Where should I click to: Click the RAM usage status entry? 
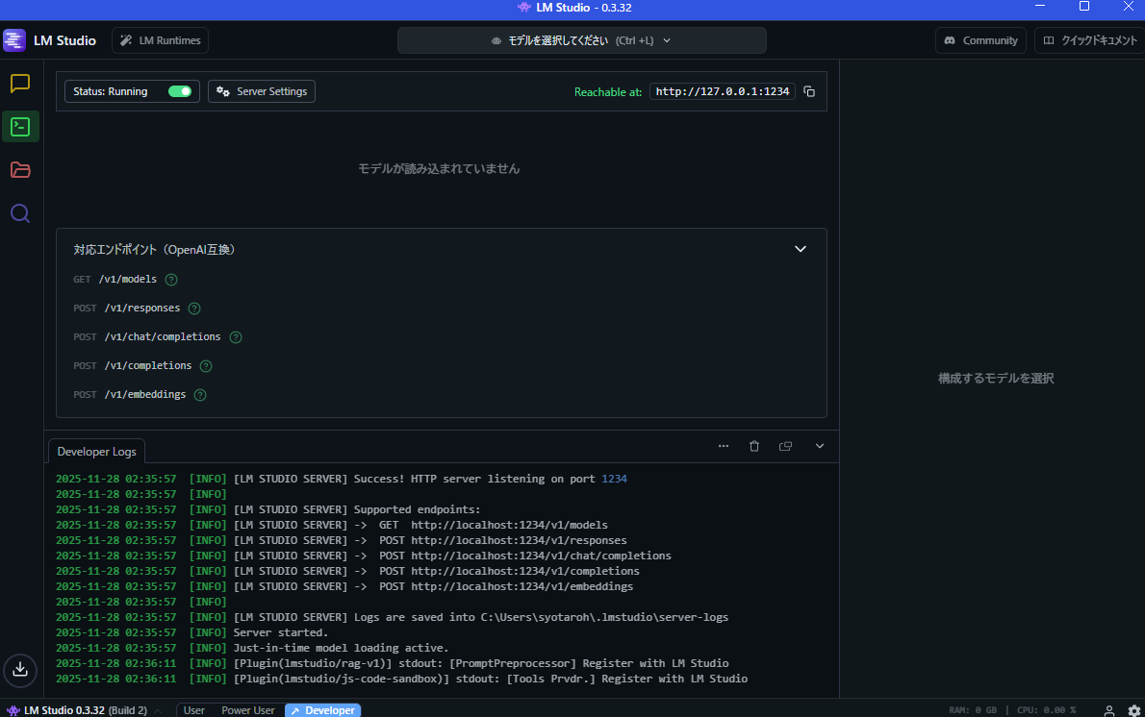973,710
